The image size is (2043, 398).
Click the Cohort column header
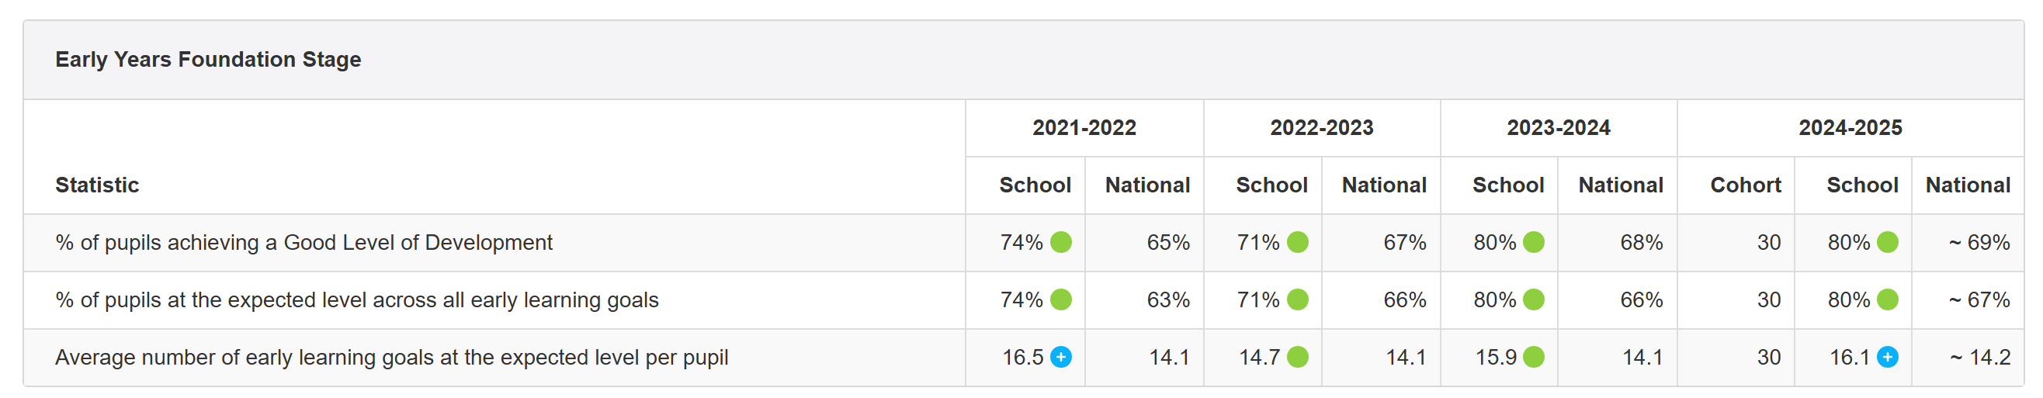[x=1745, y=185]
